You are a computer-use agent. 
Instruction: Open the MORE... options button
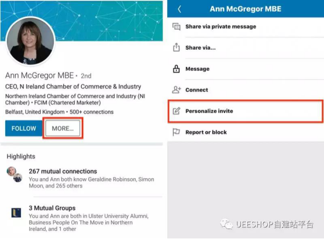point(63,129)
